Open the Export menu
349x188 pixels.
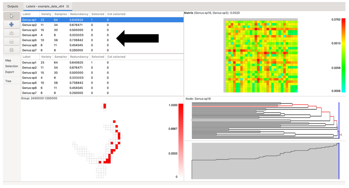click(10, 72)
